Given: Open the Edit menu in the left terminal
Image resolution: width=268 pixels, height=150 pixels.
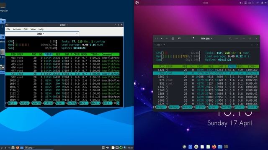Looking at the screenshot, I should pyautogui.click(x=26, y=29).
